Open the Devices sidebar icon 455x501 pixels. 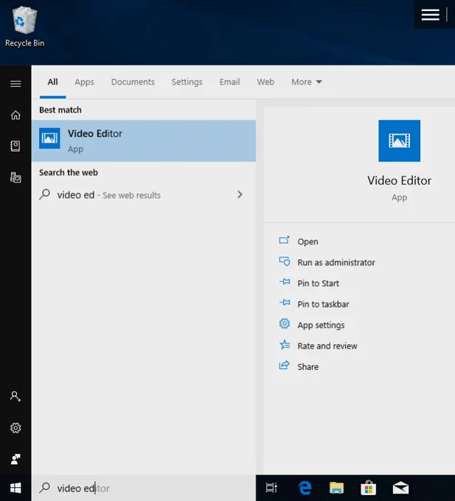pyautogui.click(x=15, y=178)
